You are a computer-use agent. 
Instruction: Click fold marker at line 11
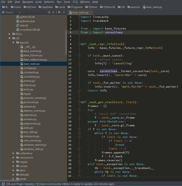(79, 56)
